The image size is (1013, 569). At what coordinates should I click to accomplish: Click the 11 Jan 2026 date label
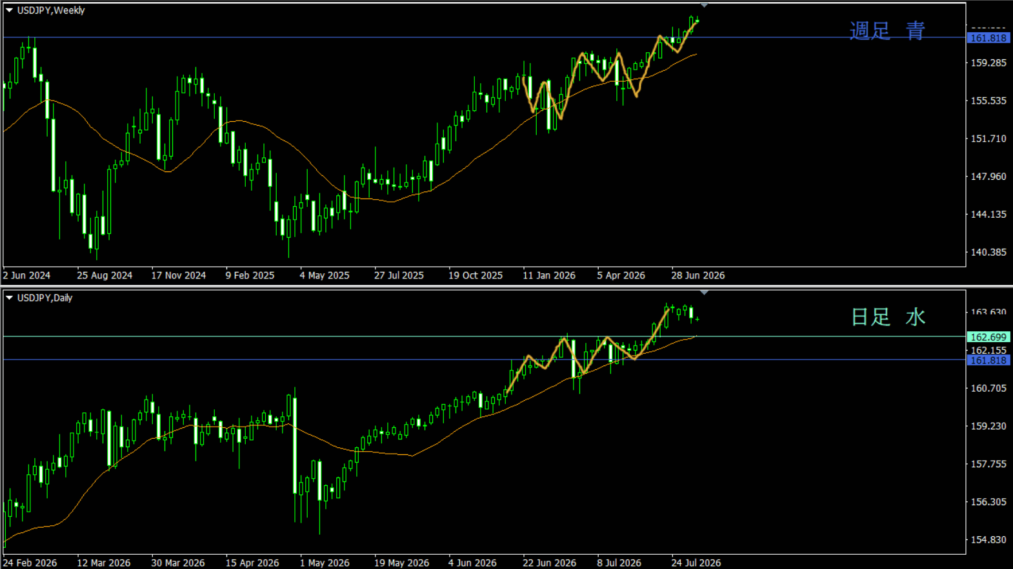(x=549, y=275)
